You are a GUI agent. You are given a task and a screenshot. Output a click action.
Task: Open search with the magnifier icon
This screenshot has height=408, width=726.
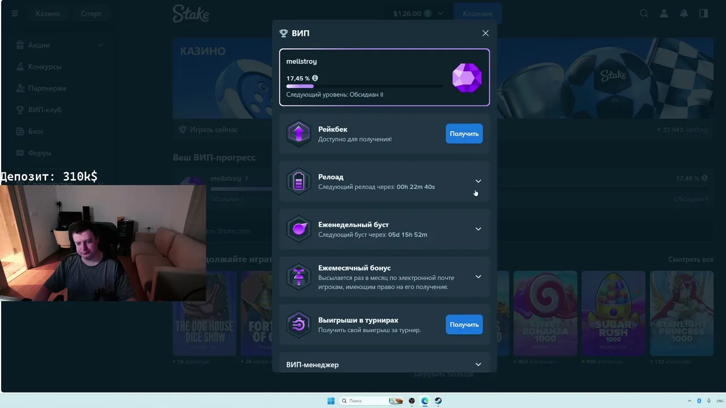[x=644, y=14]
